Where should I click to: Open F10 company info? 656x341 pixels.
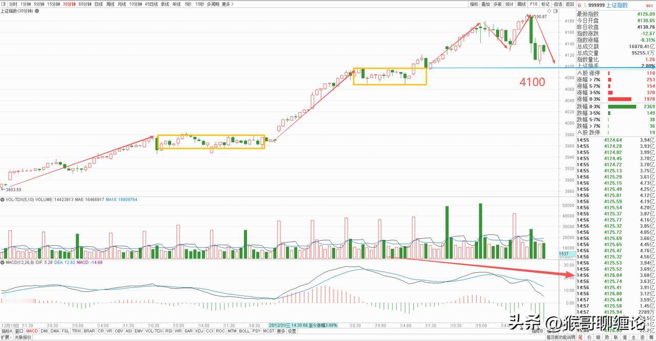pyautogui.click(x=534, y=4)
